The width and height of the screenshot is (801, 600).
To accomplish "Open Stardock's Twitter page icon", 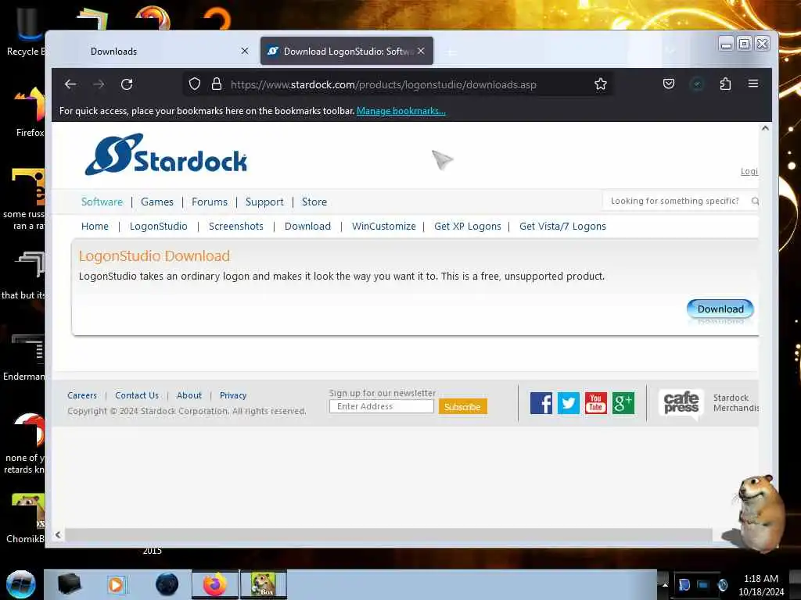I will (x=568, y=402).
